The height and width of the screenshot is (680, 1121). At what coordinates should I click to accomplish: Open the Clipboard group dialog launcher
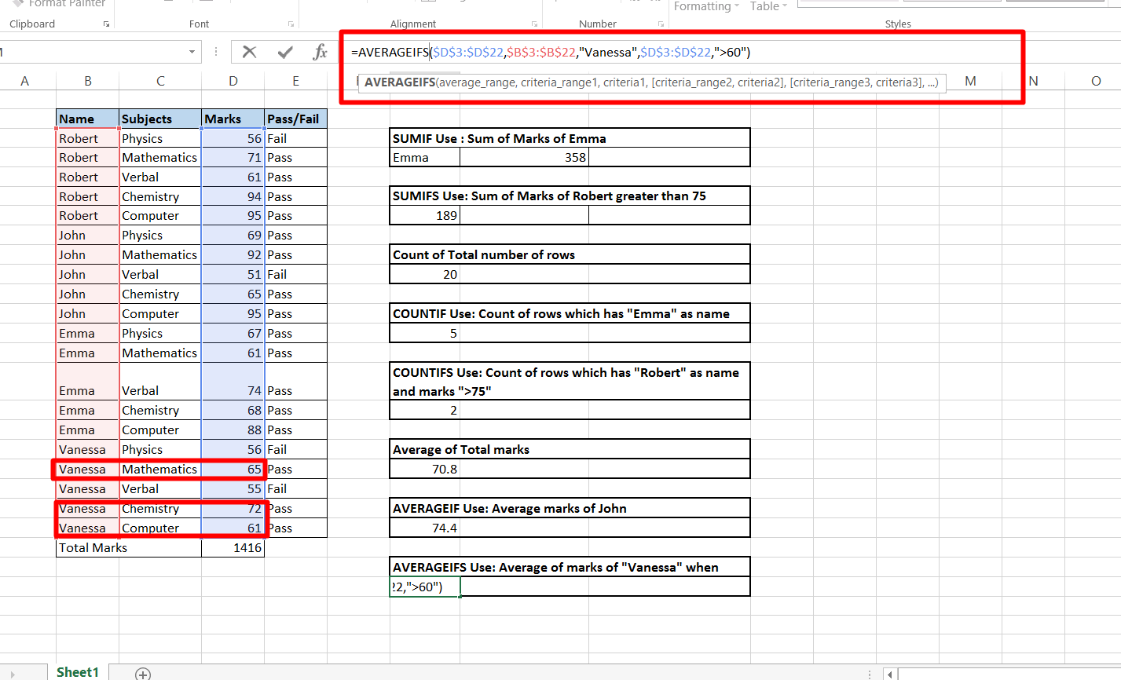[106, 24]
